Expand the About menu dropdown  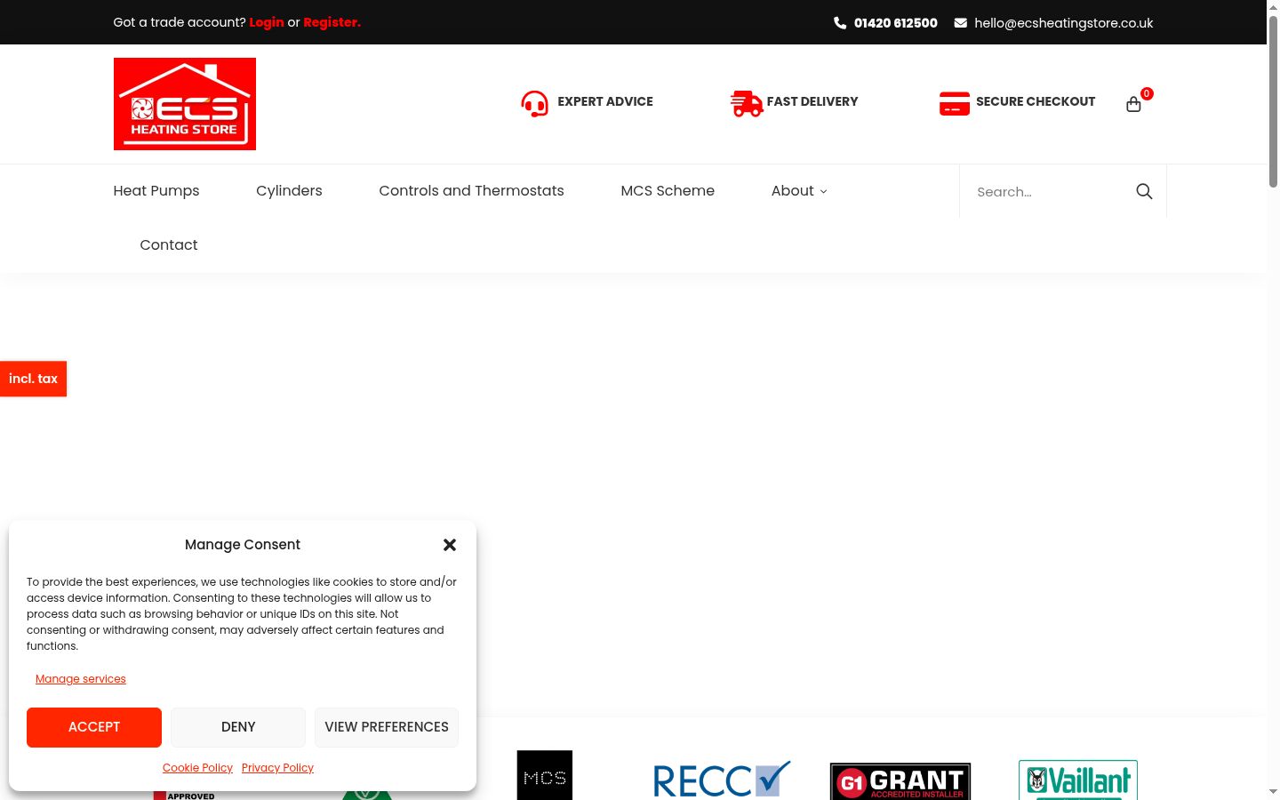799,191
